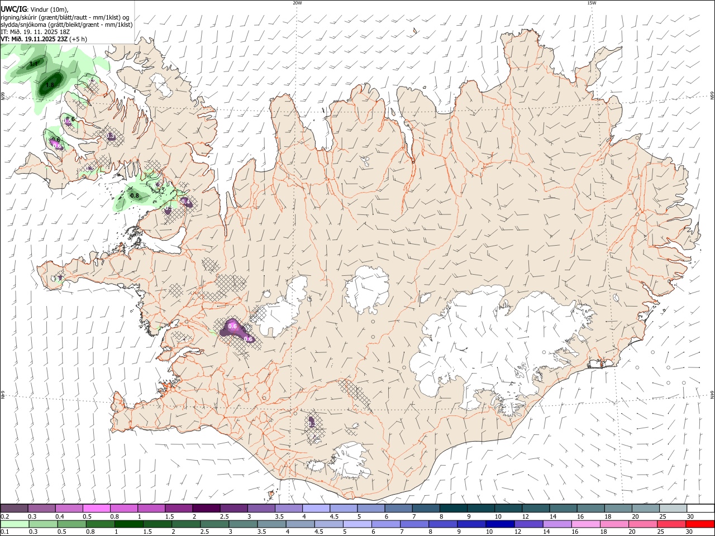
Task: Click the 64N label on right edge
Action: click(x=712, y=394)
